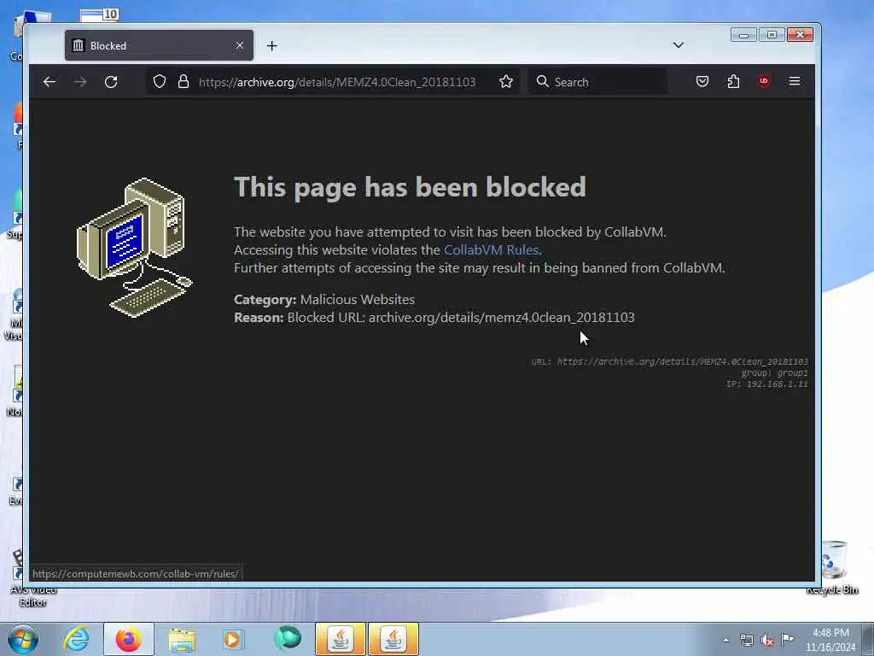
Task: Click the "This page has been blocked" heading
Action: tap(410, 187)
